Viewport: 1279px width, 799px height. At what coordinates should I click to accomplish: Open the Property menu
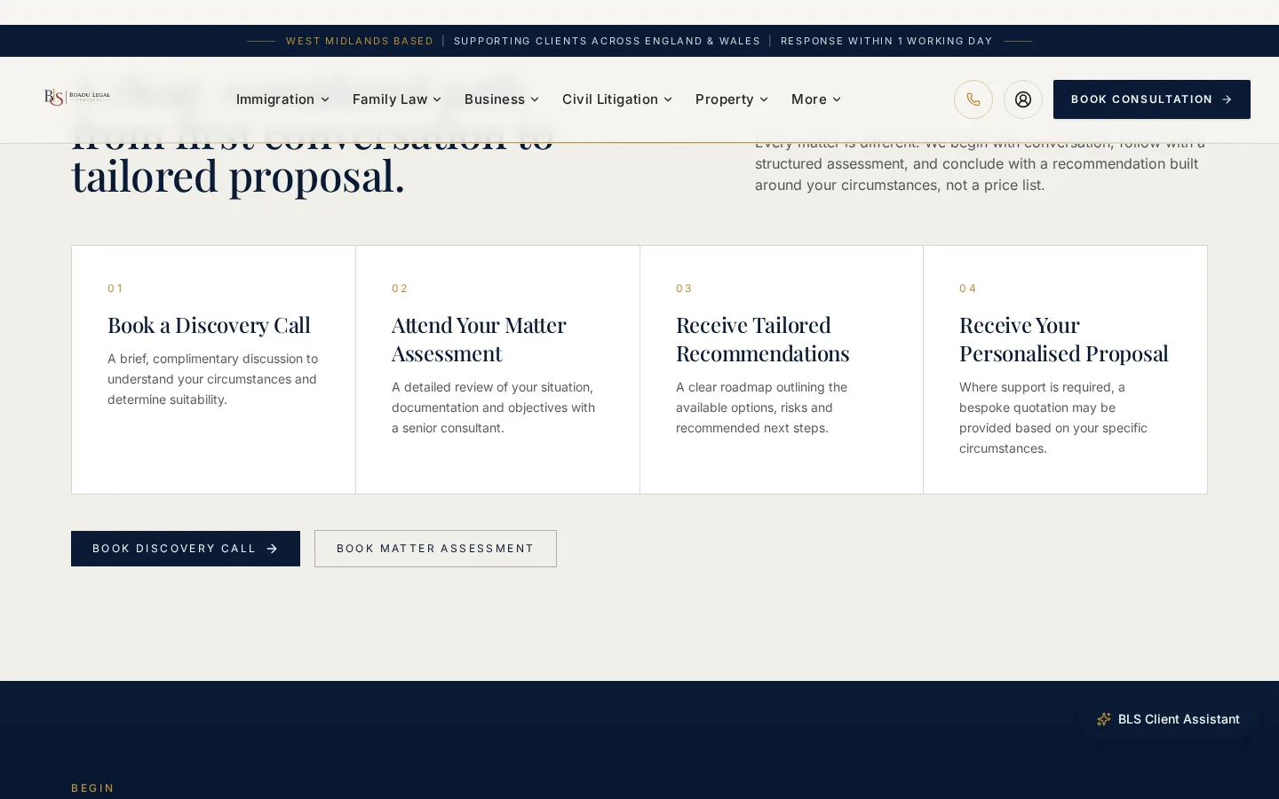pos(731,99)
